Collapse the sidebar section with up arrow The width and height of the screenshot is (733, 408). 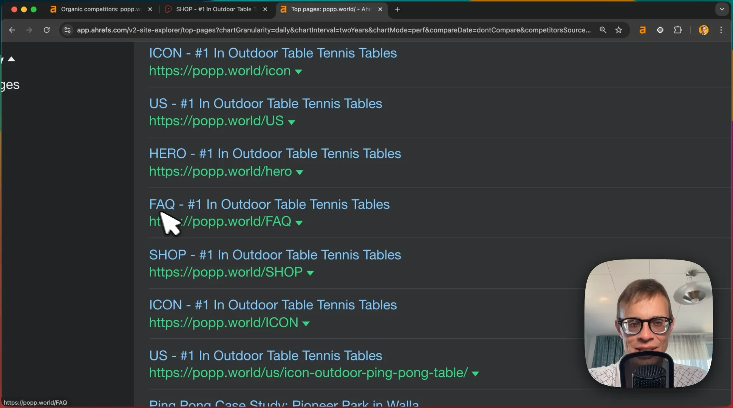pyautogui.click(x=11, y=59)
